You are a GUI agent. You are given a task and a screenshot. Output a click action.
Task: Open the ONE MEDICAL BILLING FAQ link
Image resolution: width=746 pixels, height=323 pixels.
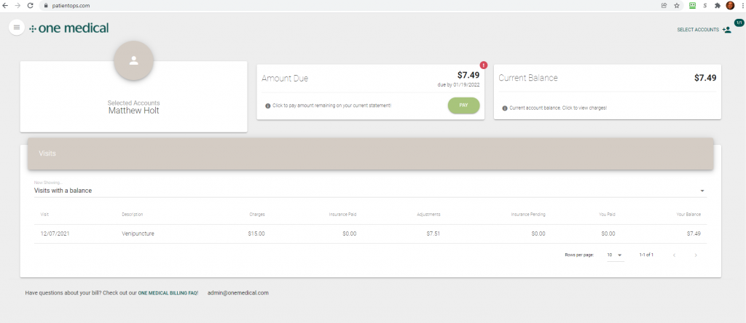click(x=168, y=293)
